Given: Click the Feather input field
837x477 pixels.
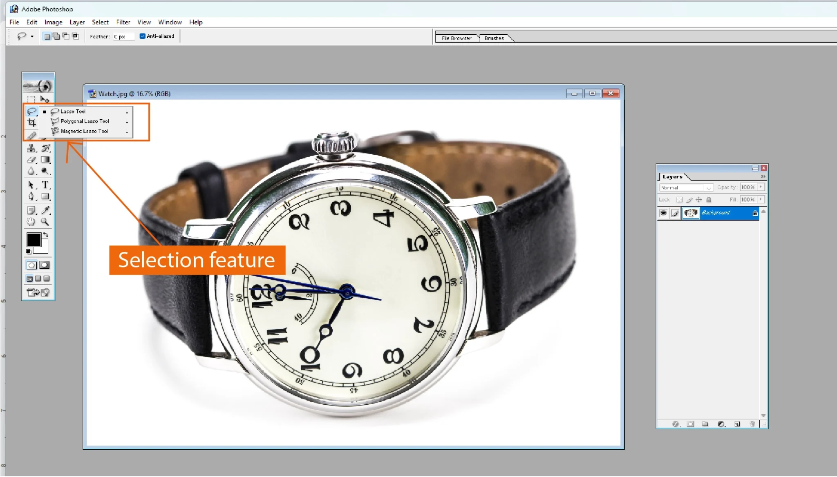Looking at the screenshot, I should (x=123, y=37).
